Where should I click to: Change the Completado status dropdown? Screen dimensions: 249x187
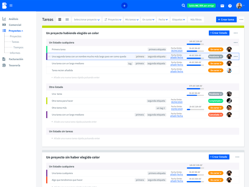tap(215, 101)
